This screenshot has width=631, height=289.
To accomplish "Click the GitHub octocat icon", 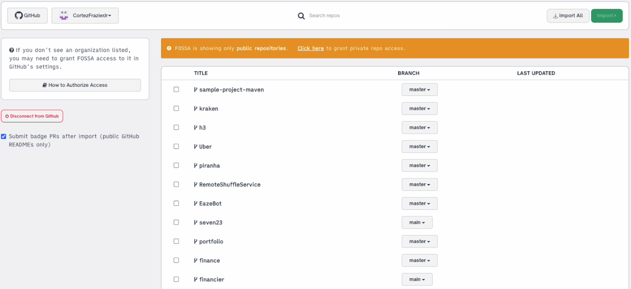I will (x=19, y=15).
